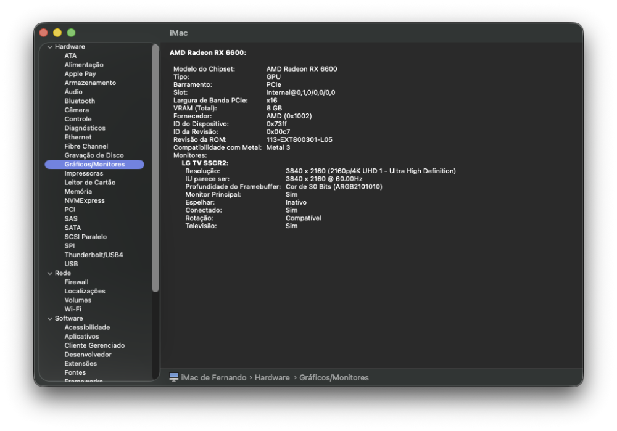Screen dimensions: 617x431
Task: Collapse the Hardware section chevron
Action: (x=50, y=47)
